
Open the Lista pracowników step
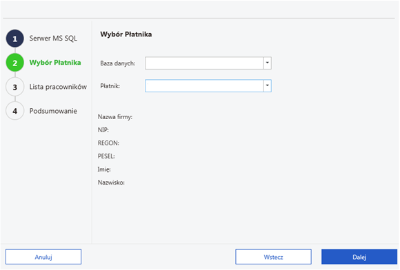pyautogui.click(x=58, y=87)
